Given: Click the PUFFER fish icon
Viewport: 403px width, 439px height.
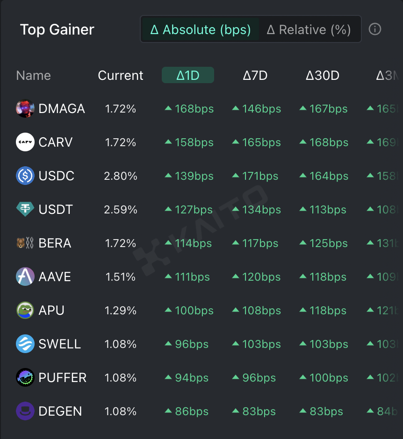Looking at the screenshot, I should click(x=25, y=378).
